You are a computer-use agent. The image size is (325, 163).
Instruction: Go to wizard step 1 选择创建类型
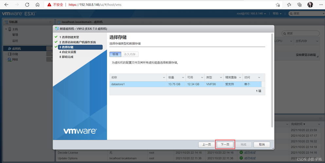pos(69,37)
